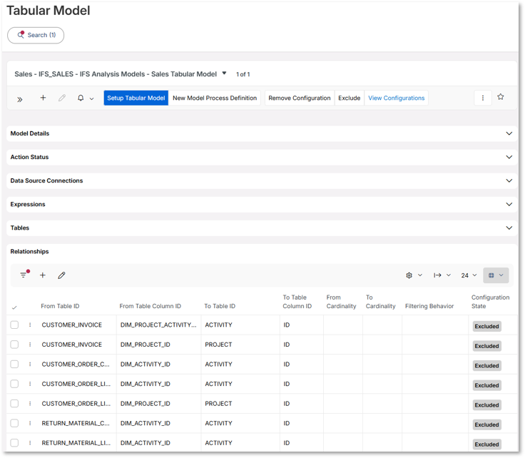Image resolution: width=525 pixels, height=458 pixels.
Task: Tick checkbox for CUSTOMER_ORDER_C... row
Action: (x=14, y=365)
